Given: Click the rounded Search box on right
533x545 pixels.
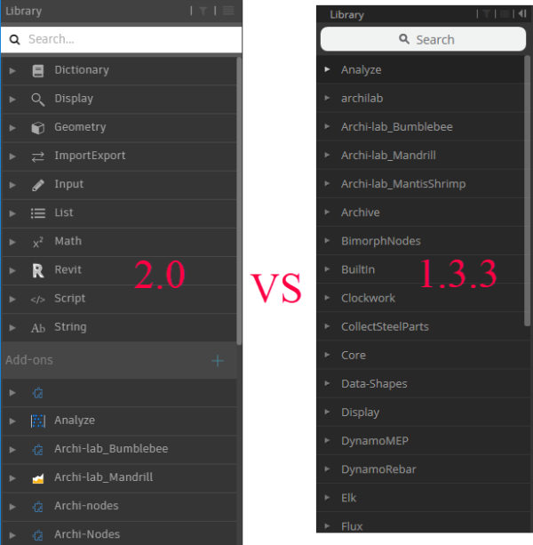Looking at the screenshot, I should (423, 39).
